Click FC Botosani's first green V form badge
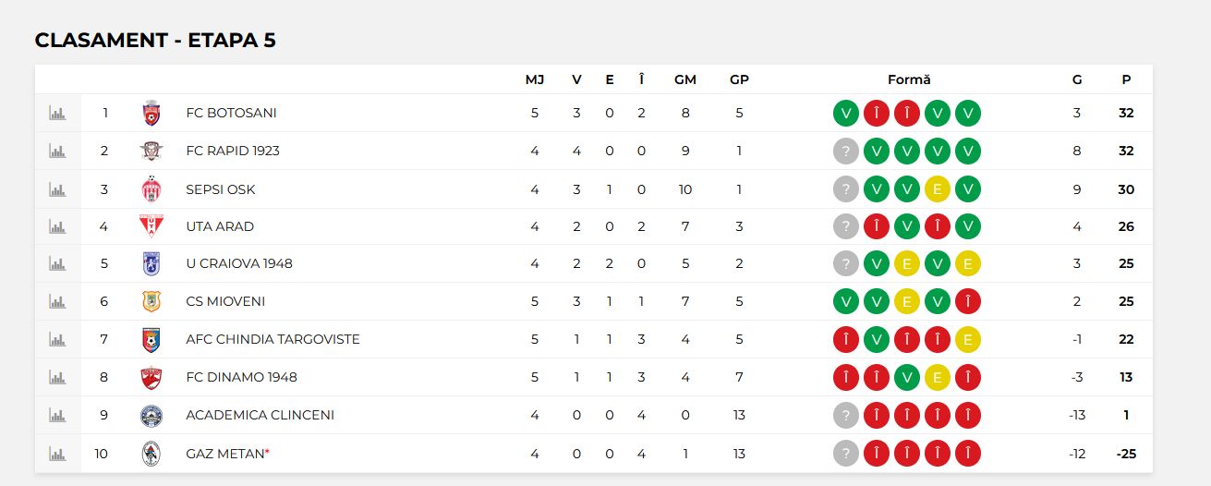 [846, 113]
